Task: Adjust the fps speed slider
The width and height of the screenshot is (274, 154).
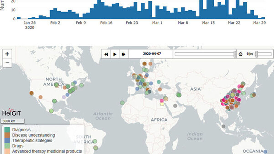Action: 256,54
